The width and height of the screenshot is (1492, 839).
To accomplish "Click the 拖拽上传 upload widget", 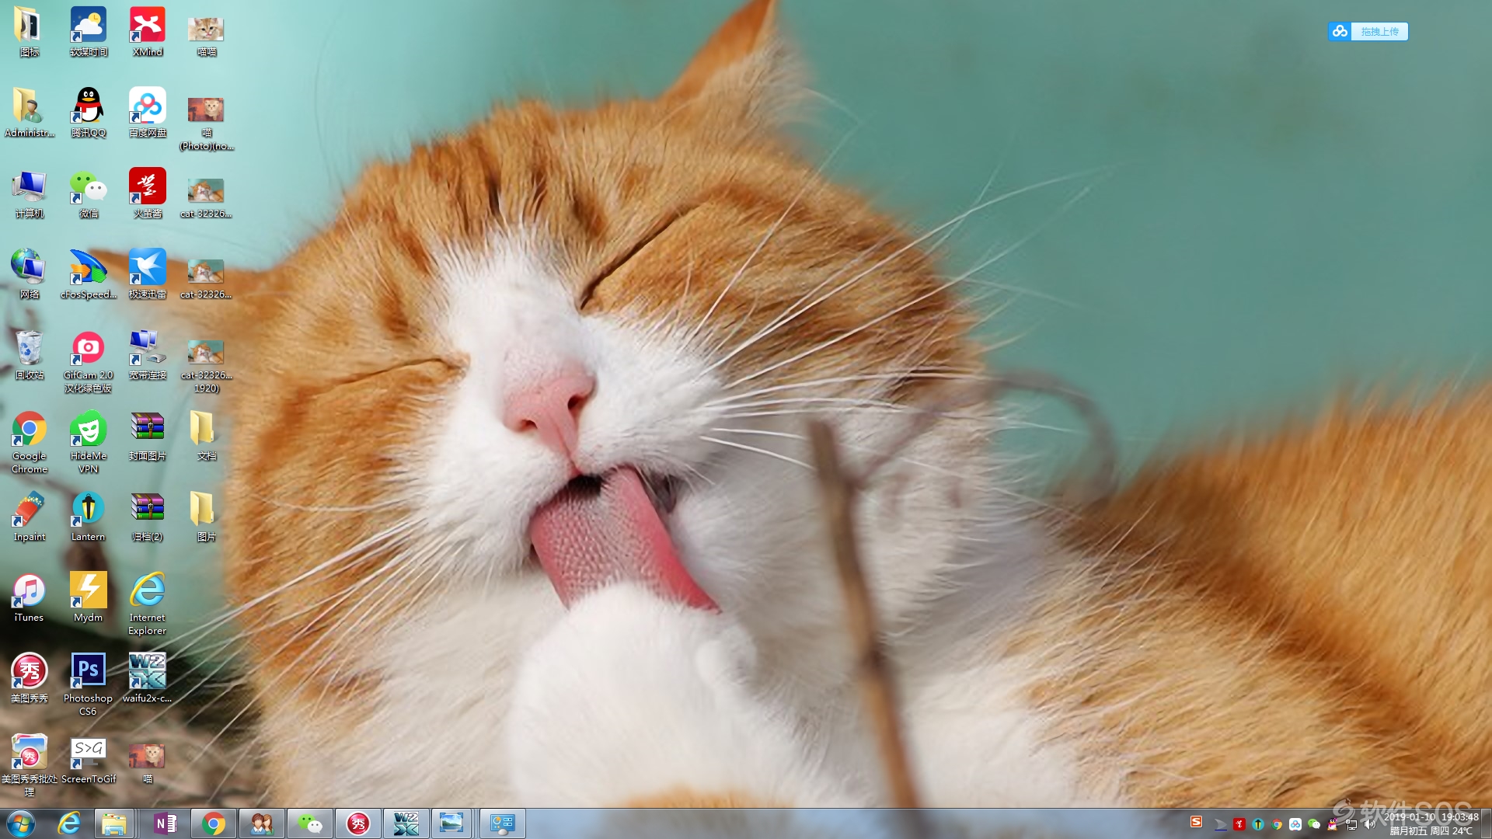I will pyautogui.click(x=1368, y=31).
